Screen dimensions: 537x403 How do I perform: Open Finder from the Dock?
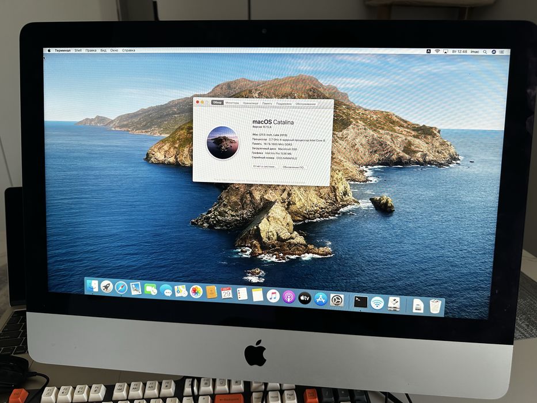tap(92, 286)
